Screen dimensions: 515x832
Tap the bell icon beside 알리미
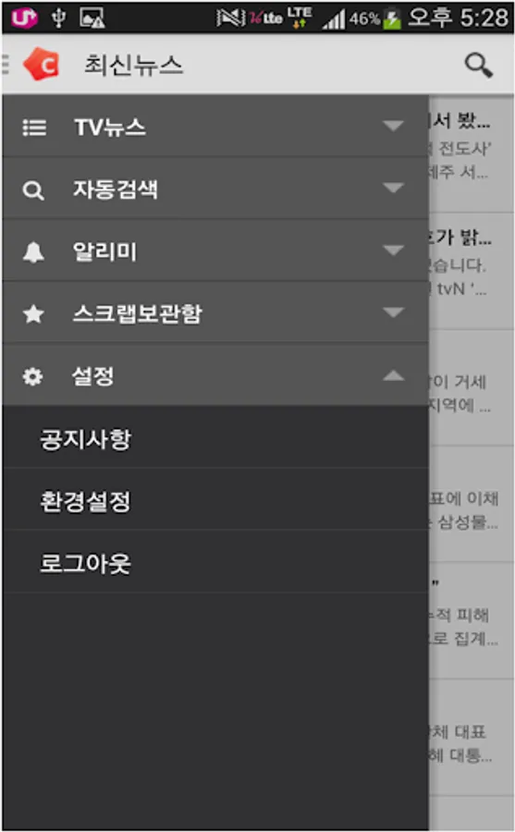33,251
